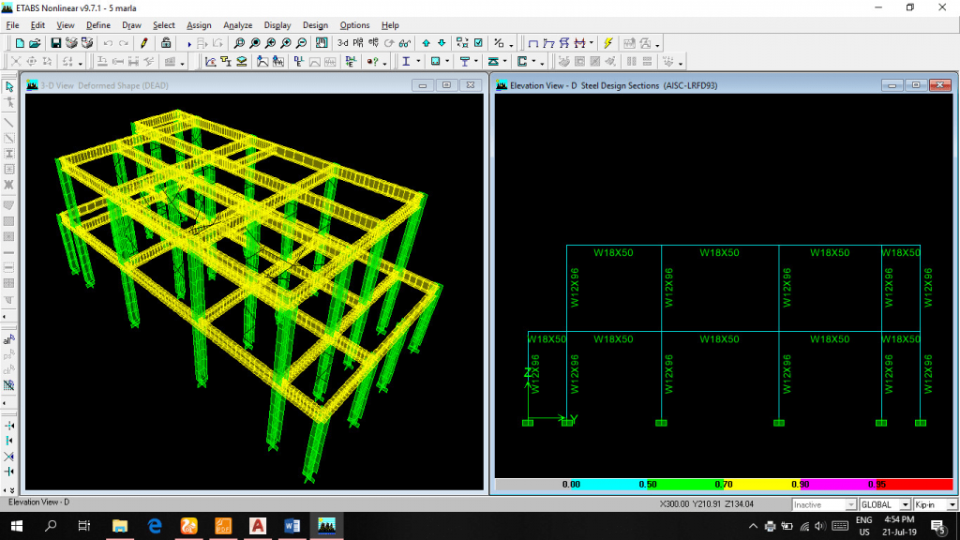Open the Design menu
This screenshot has height=540, width=960.
tap(315, 25)
